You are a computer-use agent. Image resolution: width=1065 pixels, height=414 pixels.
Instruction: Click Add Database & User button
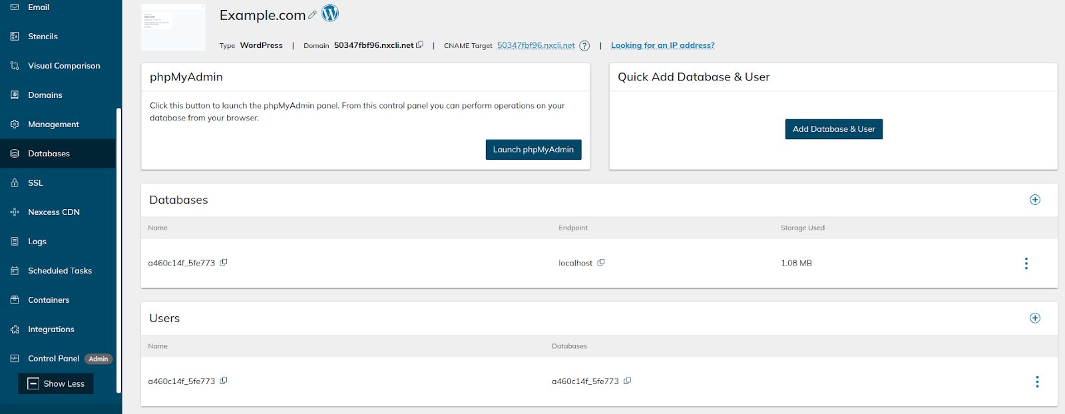(x=833, y=129)
